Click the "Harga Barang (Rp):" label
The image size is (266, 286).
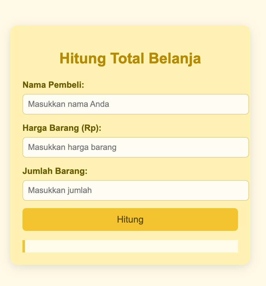[x=62, y=128]
